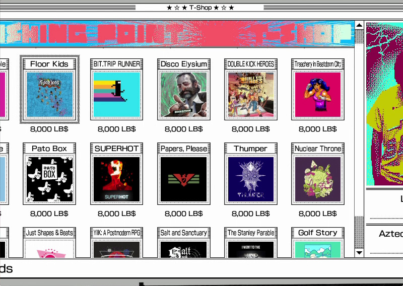Pick the Disco Elysium shirt artwork

(184, 95)
